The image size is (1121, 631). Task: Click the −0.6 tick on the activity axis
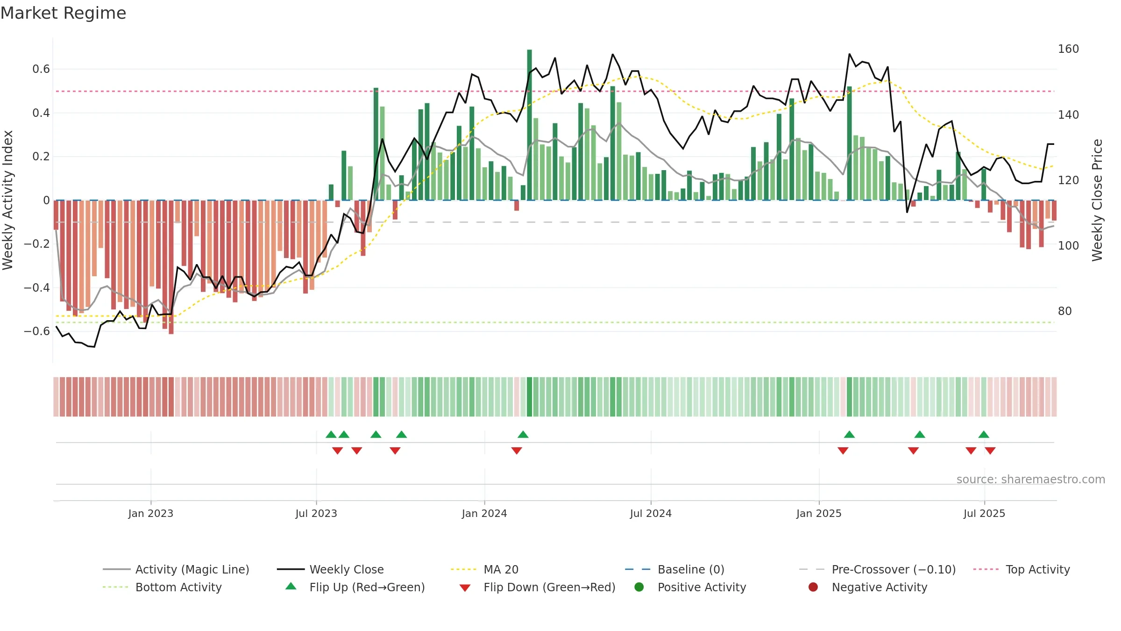pos(37,331)
